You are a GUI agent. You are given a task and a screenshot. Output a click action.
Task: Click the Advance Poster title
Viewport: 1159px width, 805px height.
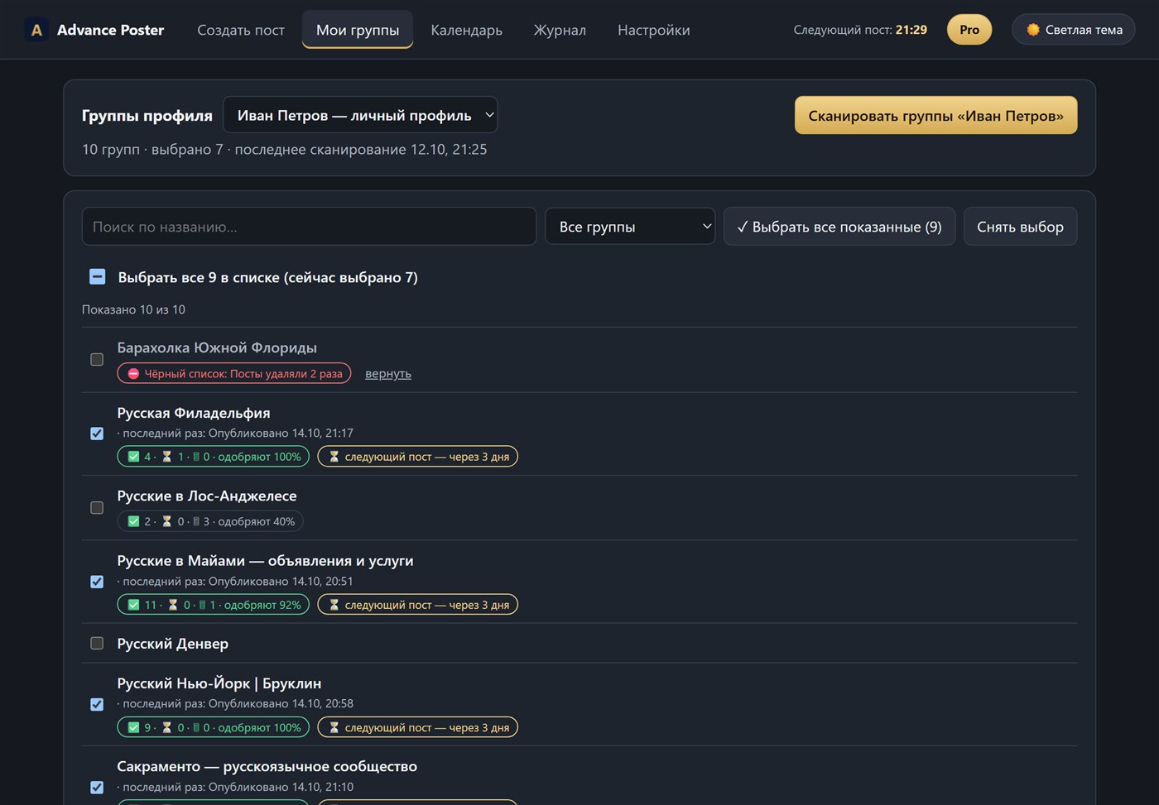tap(110, 30)
